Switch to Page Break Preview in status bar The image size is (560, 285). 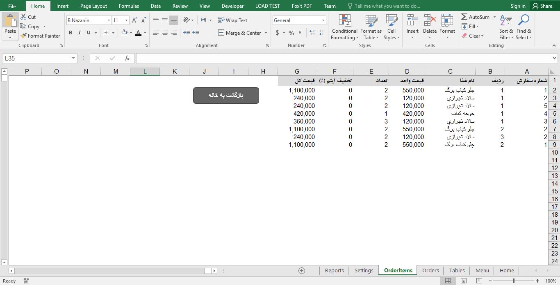(479, 281)
